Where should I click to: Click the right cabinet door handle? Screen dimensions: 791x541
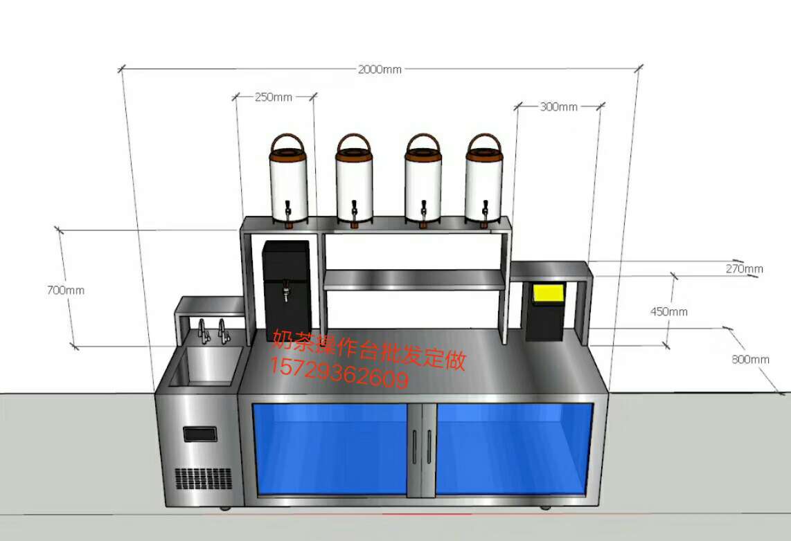point(429,447)
